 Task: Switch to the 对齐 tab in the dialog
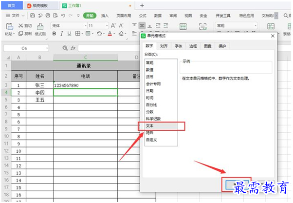pos(164,46)
